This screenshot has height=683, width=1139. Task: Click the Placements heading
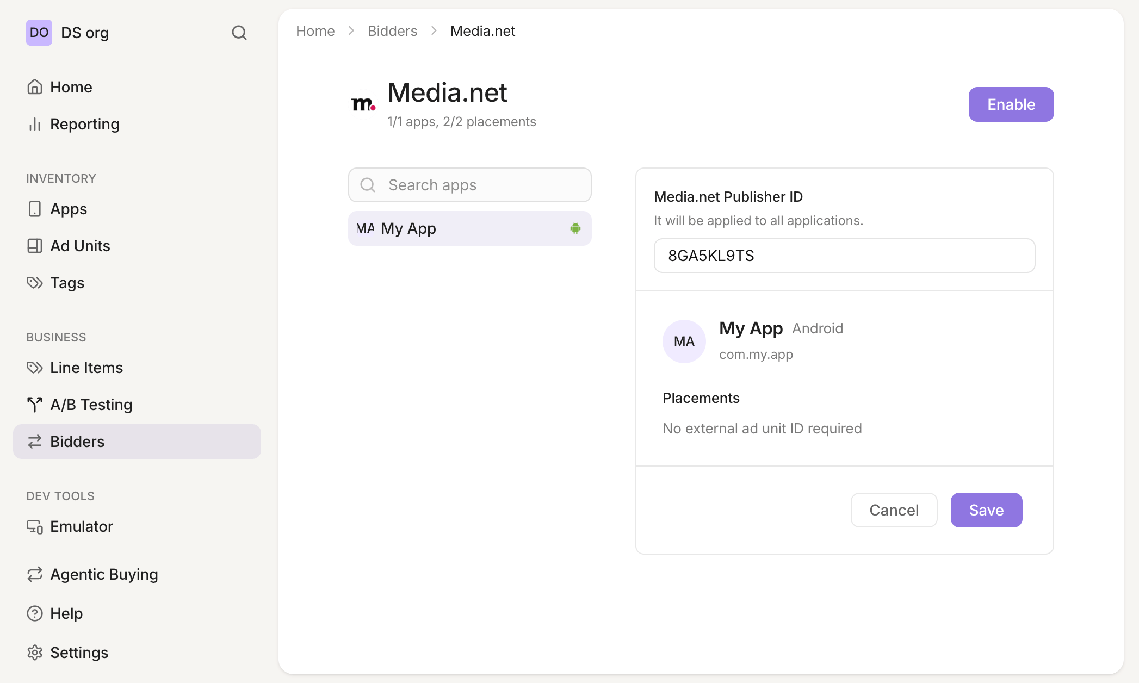[701, 398]
